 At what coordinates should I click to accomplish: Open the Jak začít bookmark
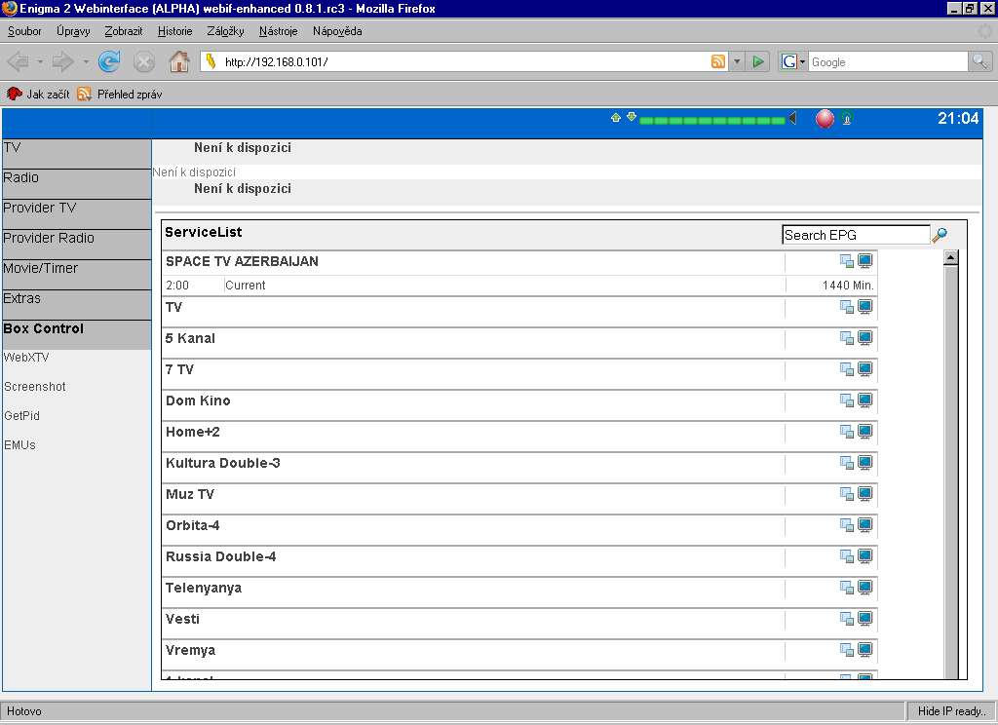coord(38,95)
